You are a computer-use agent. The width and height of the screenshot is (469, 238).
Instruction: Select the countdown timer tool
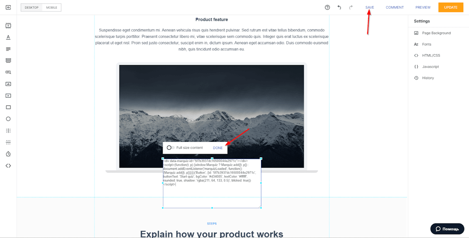(8, 154)
